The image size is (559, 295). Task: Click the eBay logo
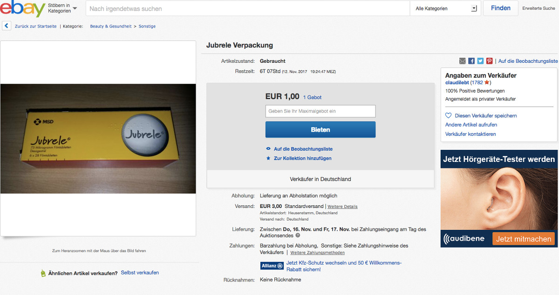tap(22, 8)
